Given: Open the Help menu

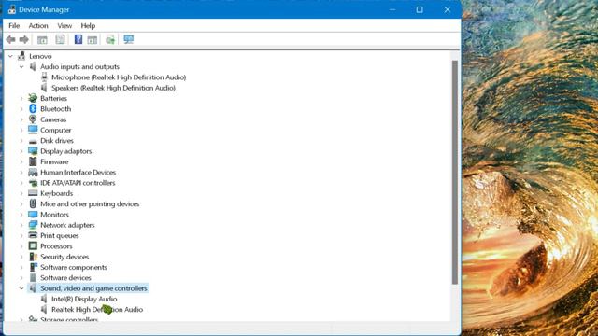Looking at the screenshot, I should coord(88,26).
